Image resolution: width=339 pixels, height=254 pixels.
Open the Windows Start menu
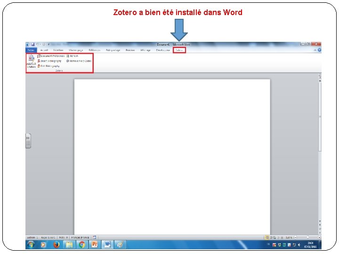(x=31, y=245)
